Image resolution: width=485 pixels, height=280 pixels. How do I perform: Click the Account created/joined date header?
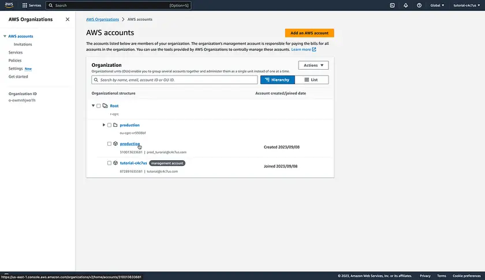(281, 93)
